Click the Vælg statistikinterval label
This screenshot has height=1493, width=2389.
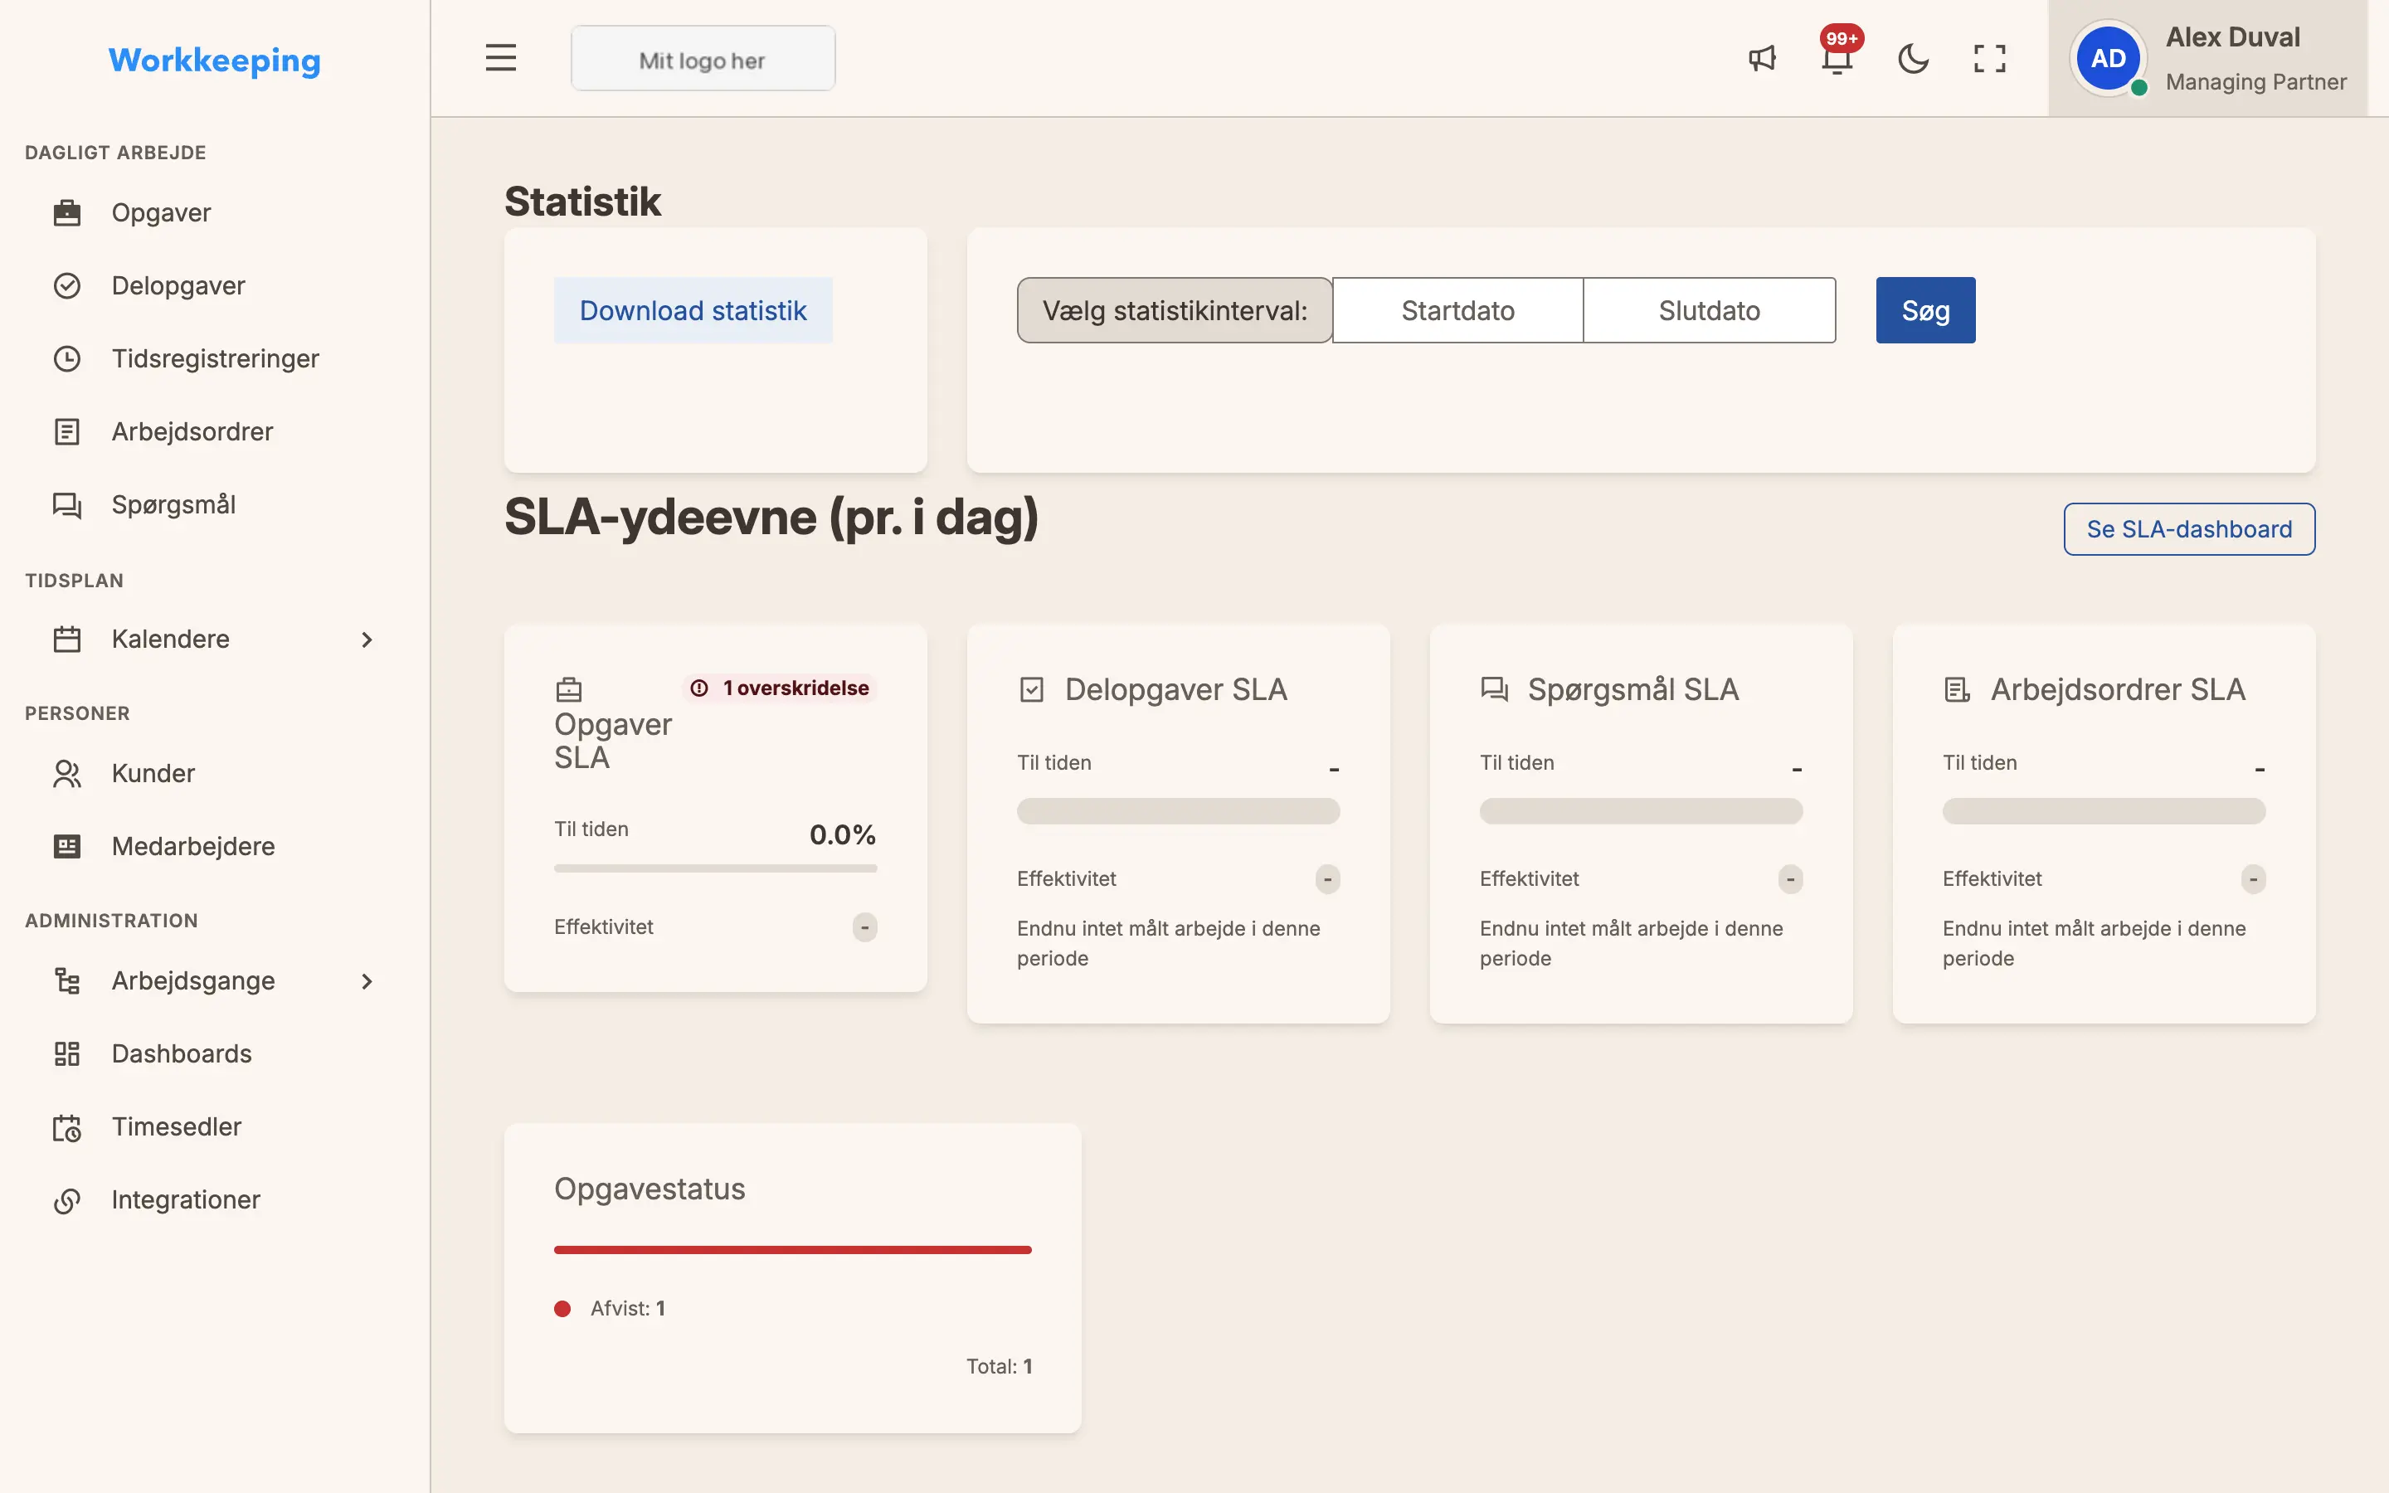pos(1175,310)
